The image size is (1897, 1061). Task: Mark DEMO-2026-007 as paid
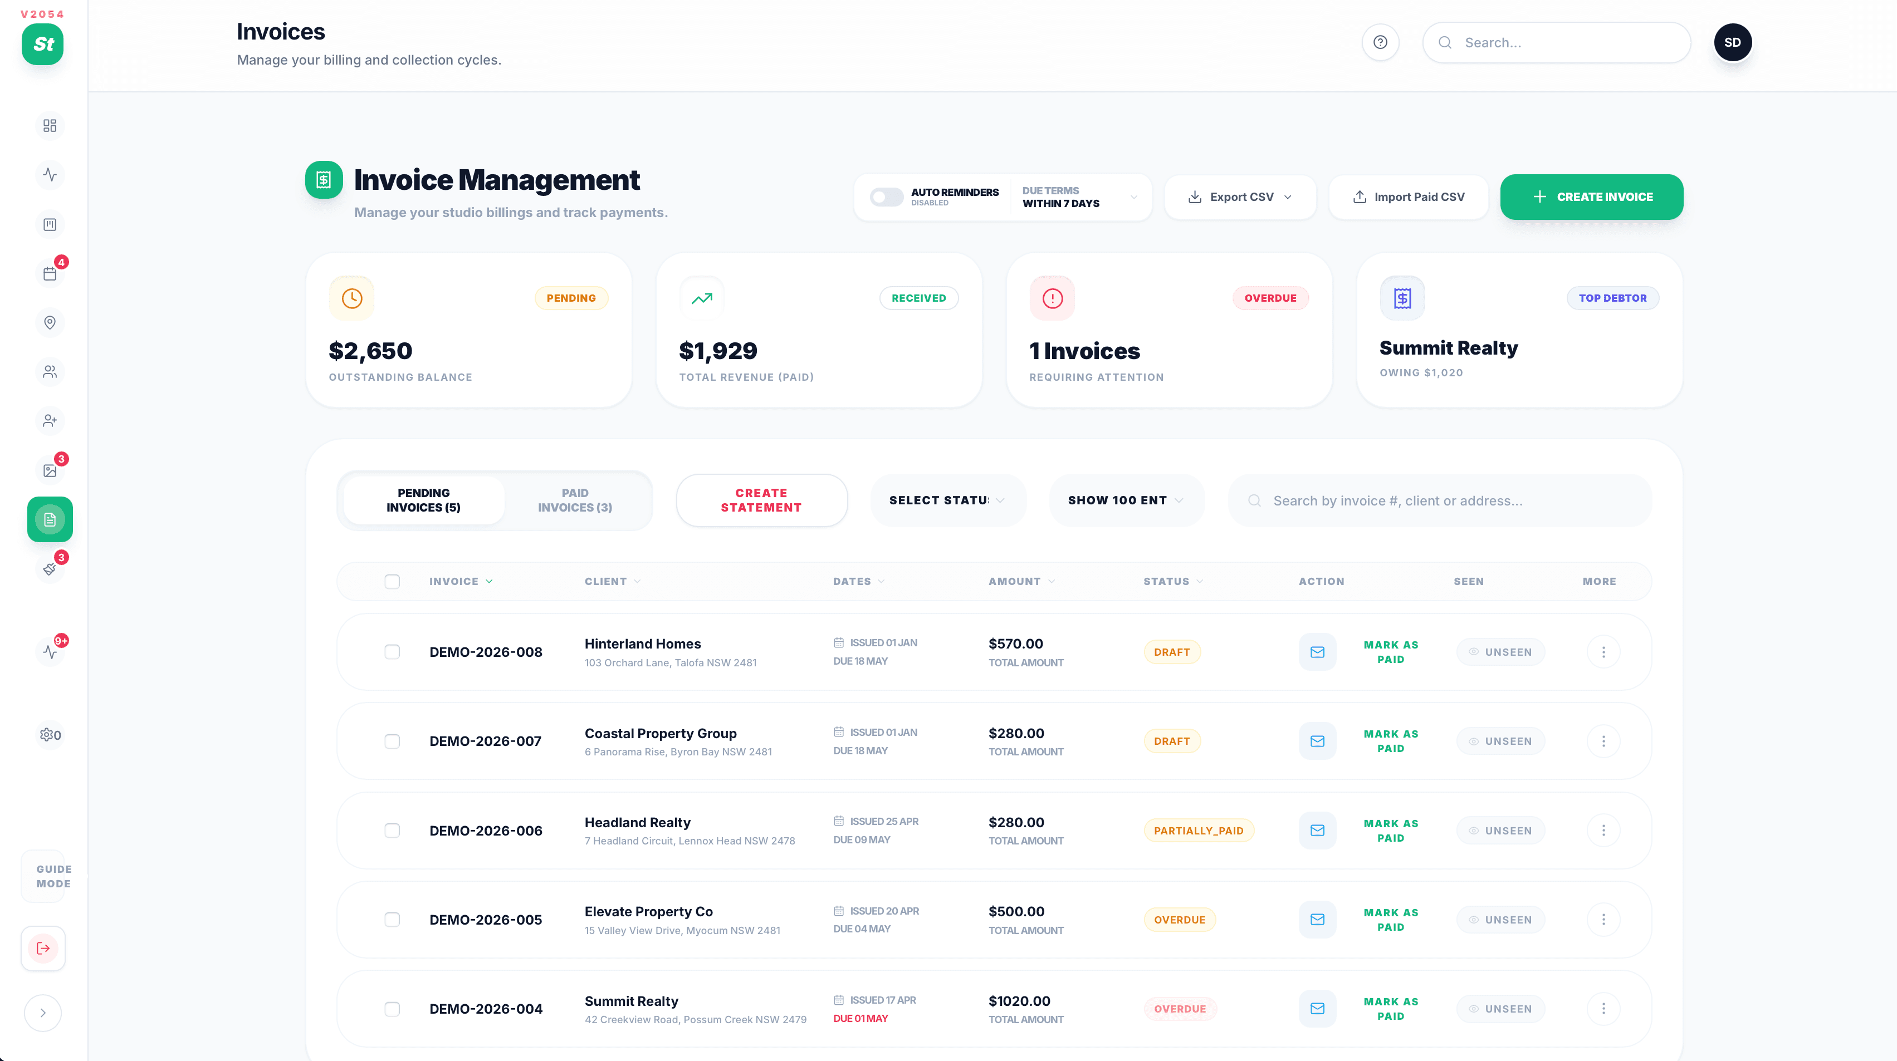point(1390,741)
